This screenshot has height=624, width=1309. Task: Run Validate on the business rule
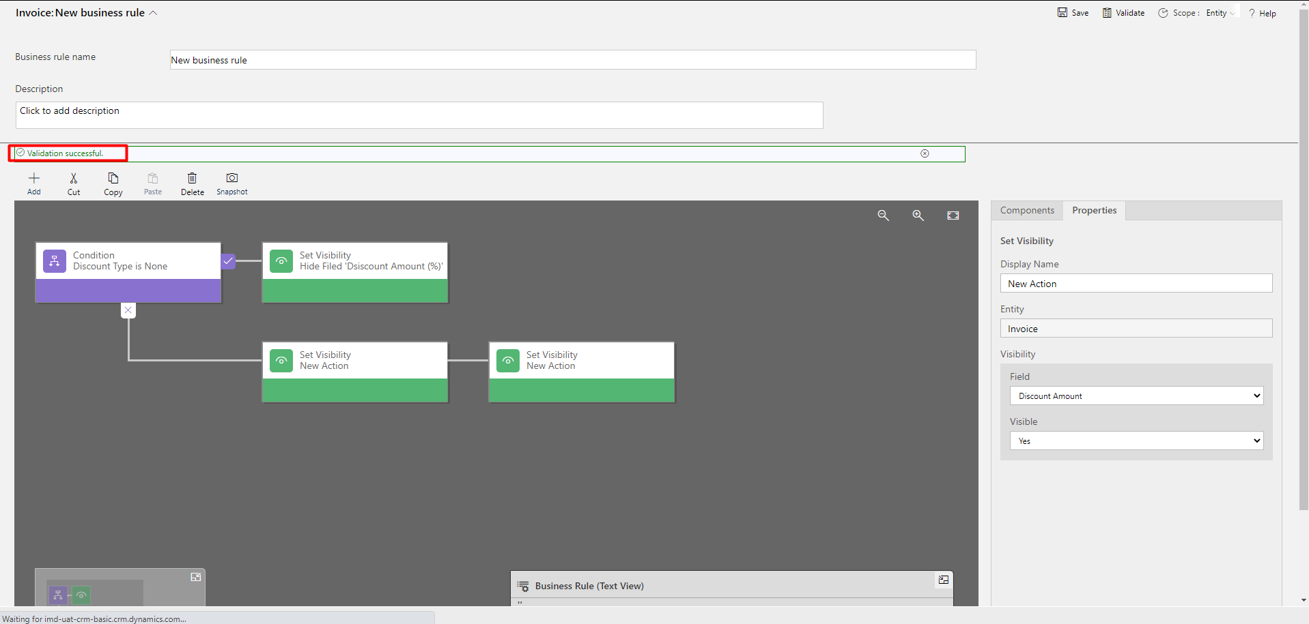1123,12
